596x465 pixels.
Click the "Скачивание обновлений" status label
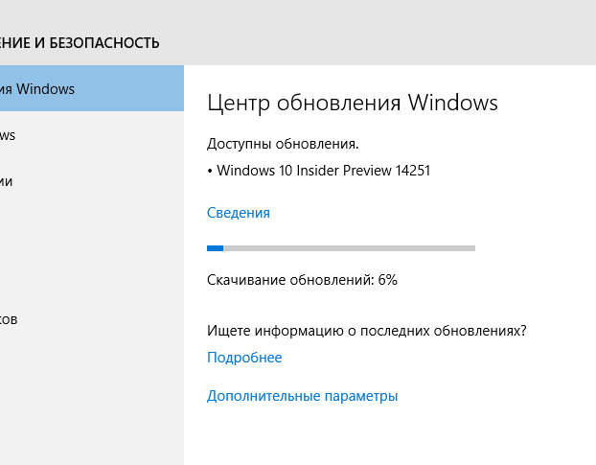click(290, 280)
